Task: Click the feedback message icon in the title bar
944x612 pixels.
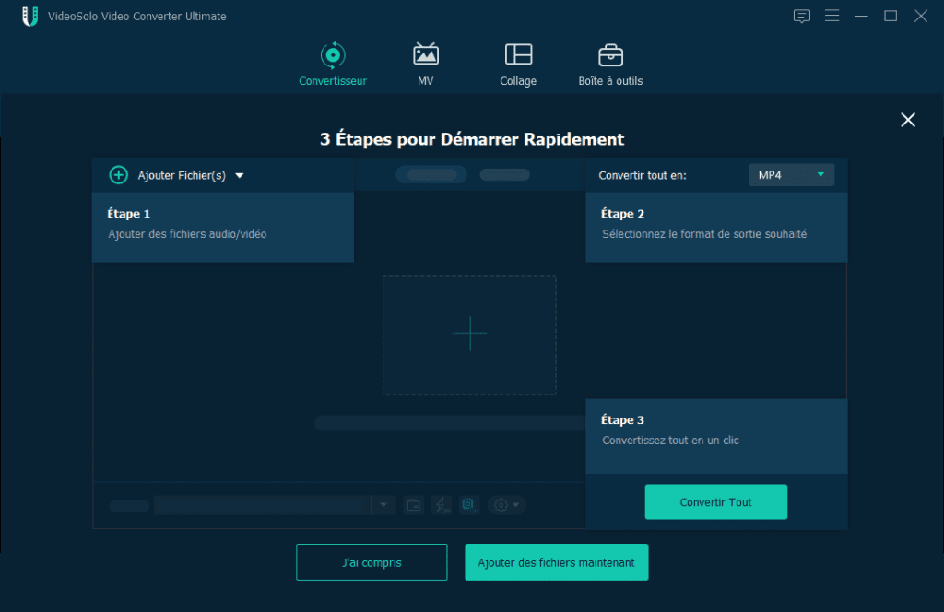Action: [x=801, y=16]
